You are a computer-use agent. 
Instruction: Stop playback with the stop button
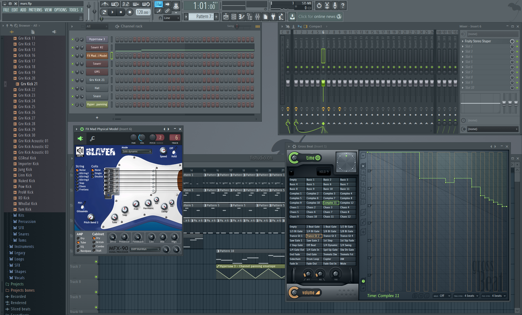pyautogui.click(x=121, y=12)
